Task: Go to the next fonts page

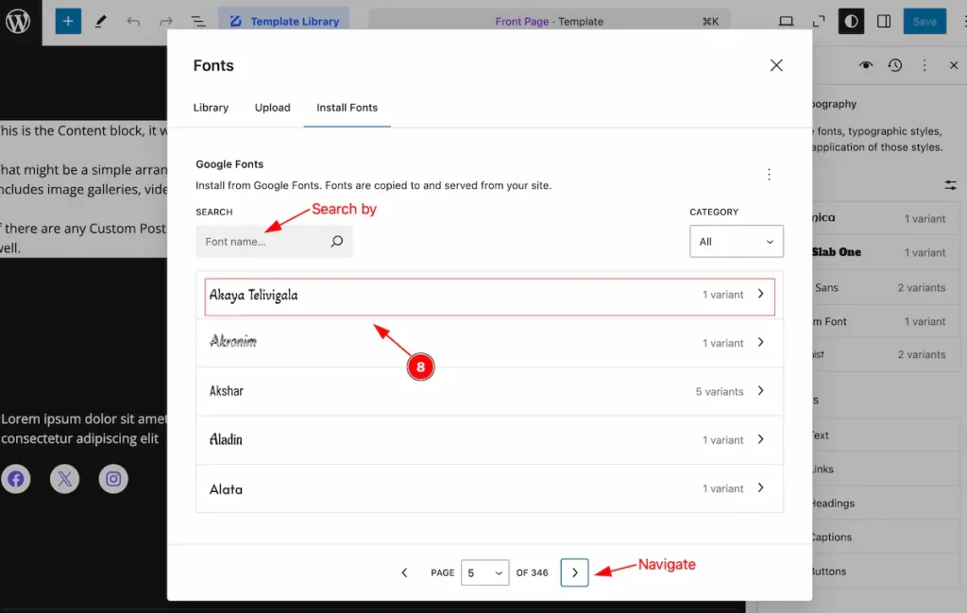Action: point(574,573)
